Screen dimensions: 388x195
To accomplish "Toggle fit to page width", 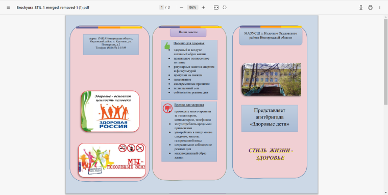I will pyautogui.click(x=216, y=8).
